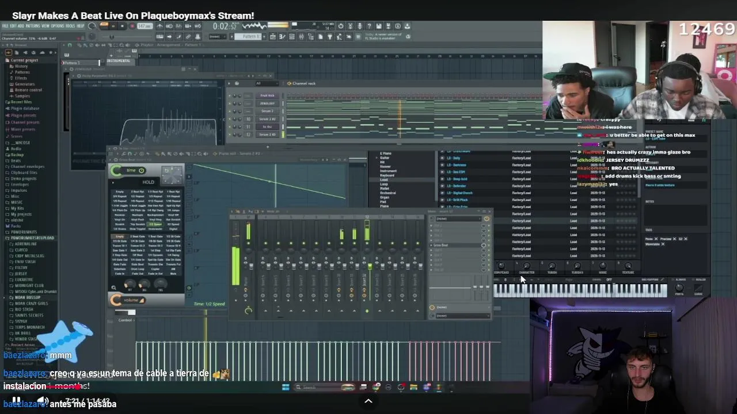
Task: Toggle the Browser window icon
Action: [x=311, y=37]
